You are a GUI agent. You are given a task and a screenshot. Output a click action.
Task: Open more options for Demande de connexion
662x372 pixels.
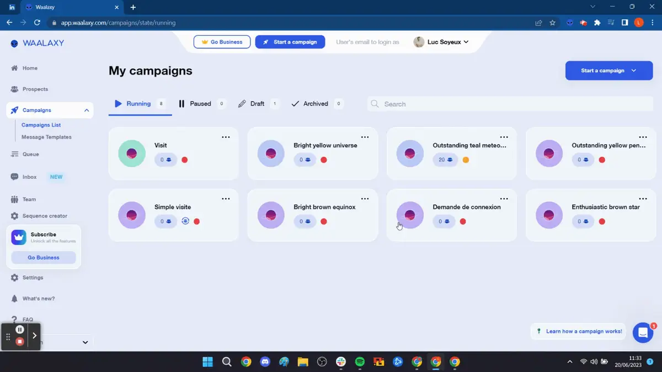click(504, 199)
